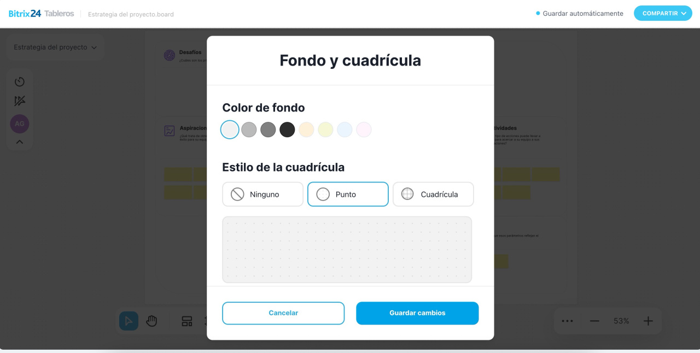Open the three-dots more options menu
The height and width of the screenshot is (353, 700).
coord(567,321)
